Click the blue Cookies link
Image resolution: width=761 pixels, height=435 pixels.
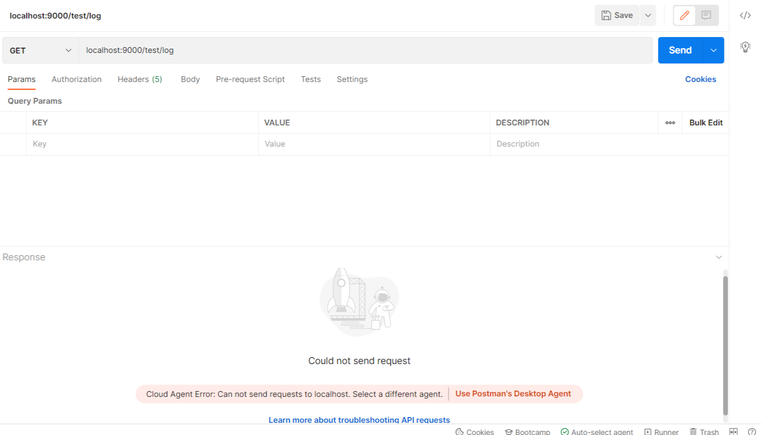(701, 79)
